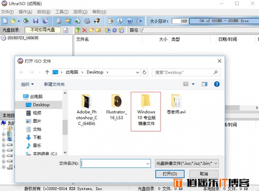Image resolution: width=259 pixels, height=191 pixels.
Task: Open the 光盘映像文件 file type combo box
Action: click(187, 163)
